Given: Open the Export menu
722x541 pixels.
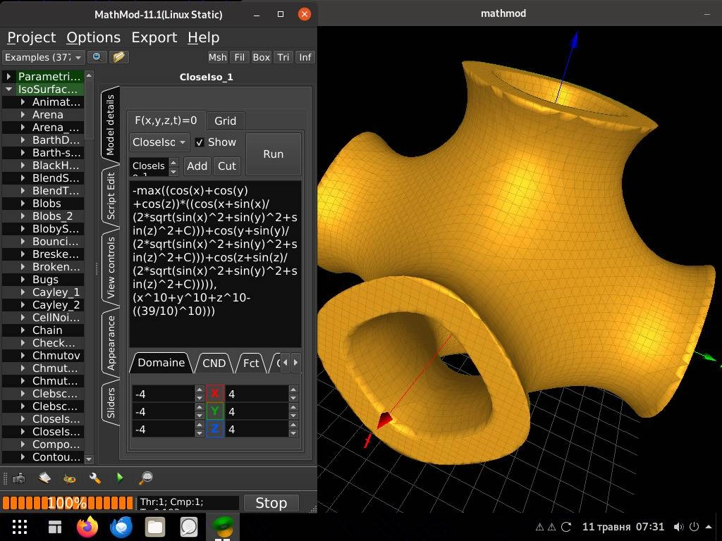Looking at the screenshot, I should [154, 37].
